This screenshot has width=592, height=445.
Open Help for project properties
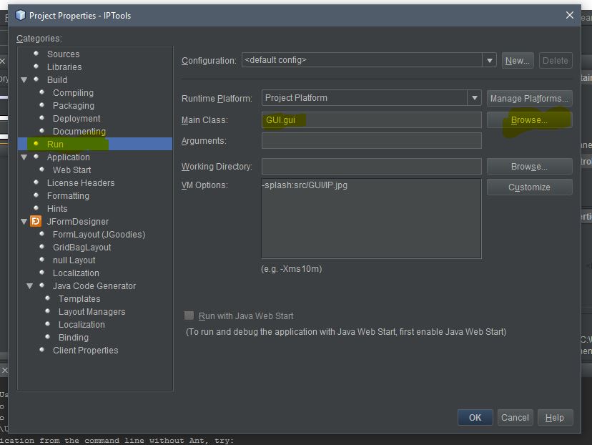coord(555,417)
